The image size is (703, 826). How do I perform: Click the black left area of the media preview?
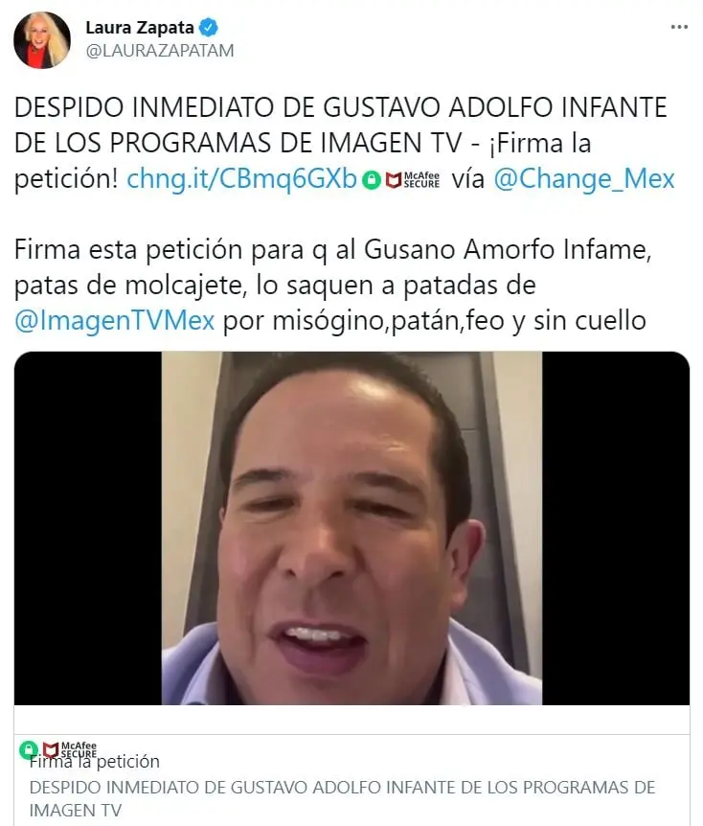(x=88, y=528)
